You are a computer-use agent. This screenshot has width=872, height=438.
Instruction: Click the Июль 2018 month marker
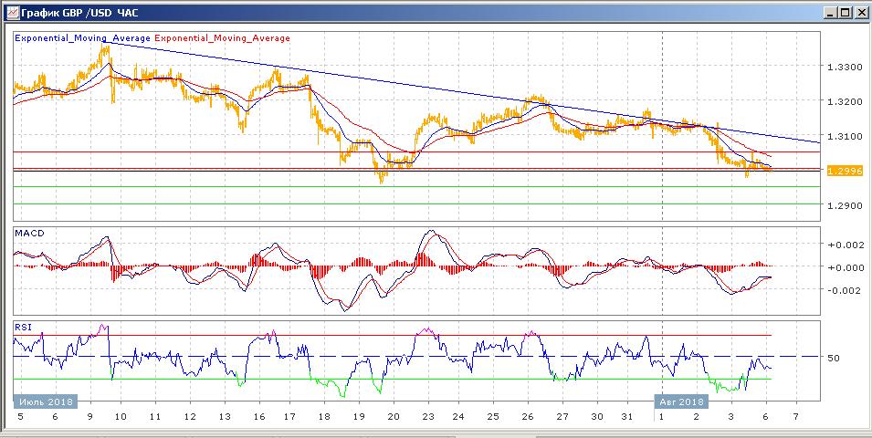click(46, 401)
